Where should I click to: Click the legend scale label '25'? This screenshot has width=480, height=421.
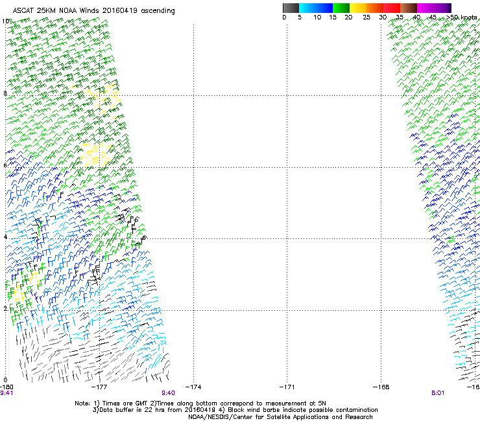366,17
